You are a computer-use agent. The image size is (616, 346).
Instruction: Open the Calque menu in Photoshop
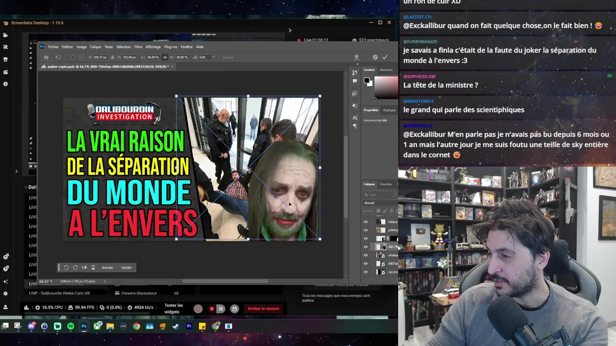tap(95, 47)
